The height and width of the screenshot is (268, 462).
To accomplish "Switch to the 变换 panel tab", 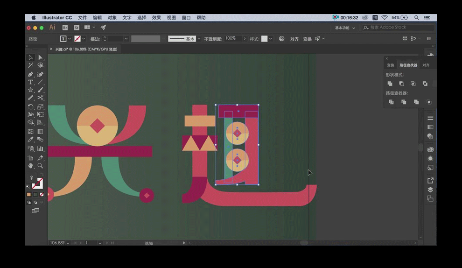I will click(391, 65).
